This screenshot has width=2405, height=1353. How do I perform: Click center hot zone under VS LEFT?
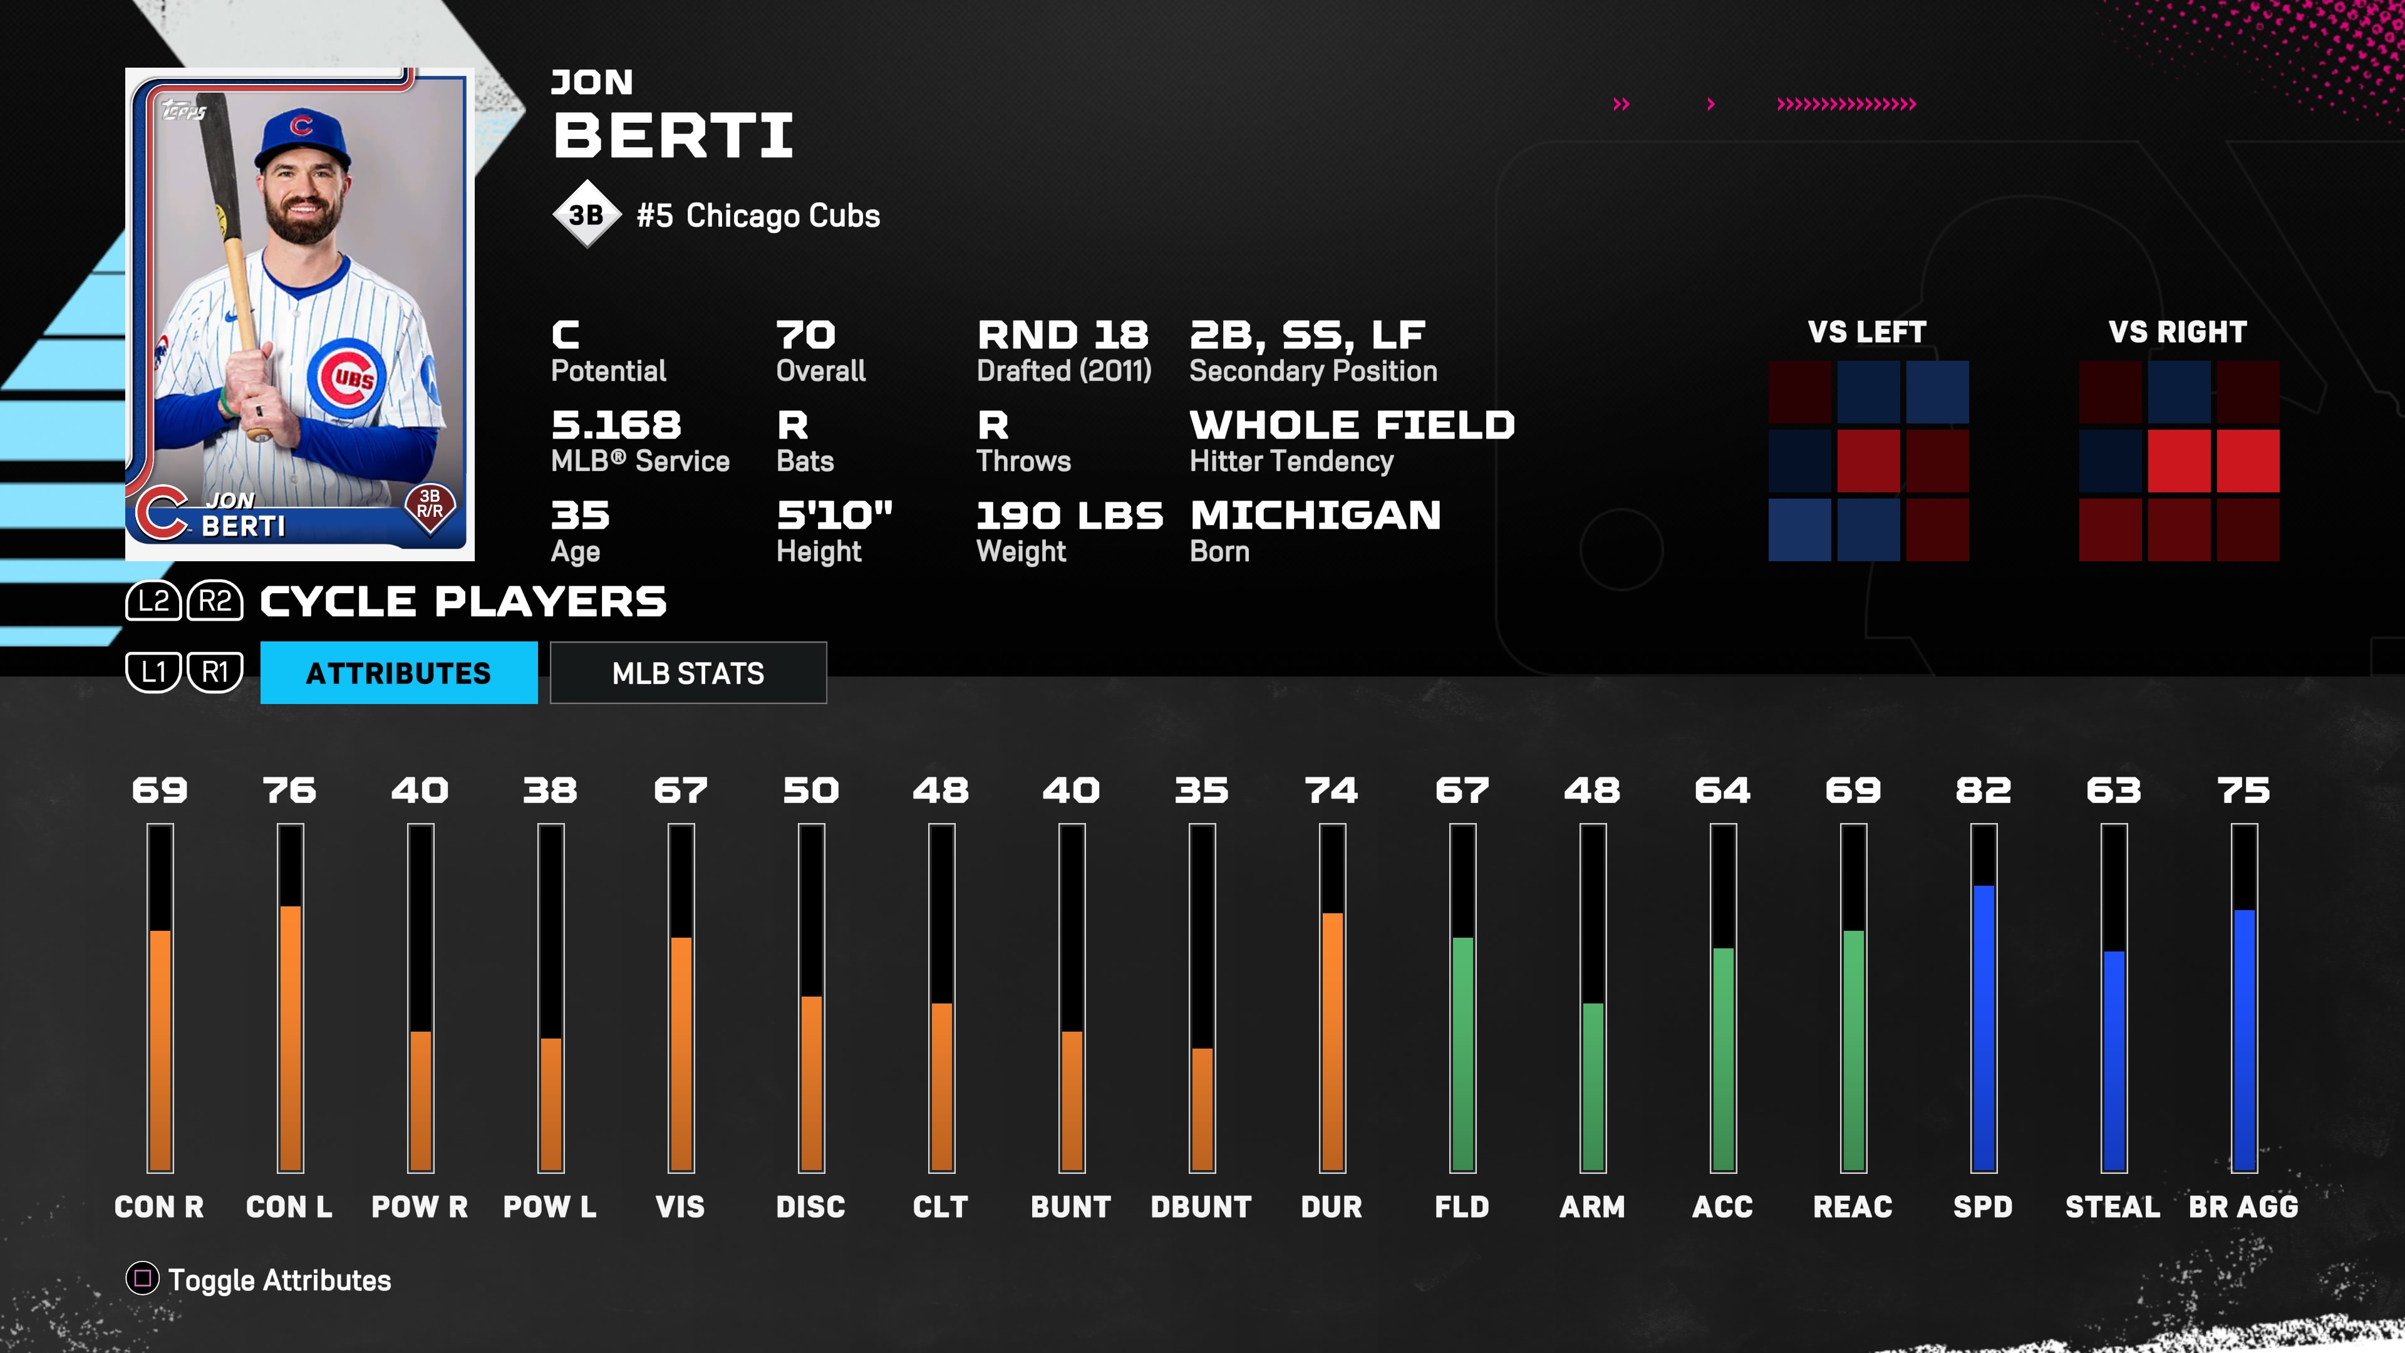1868,460
